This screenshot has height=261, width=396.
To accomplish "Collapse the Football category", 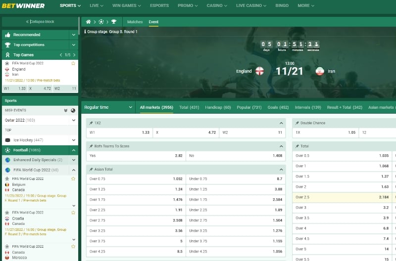I will [x=73, y=150].
